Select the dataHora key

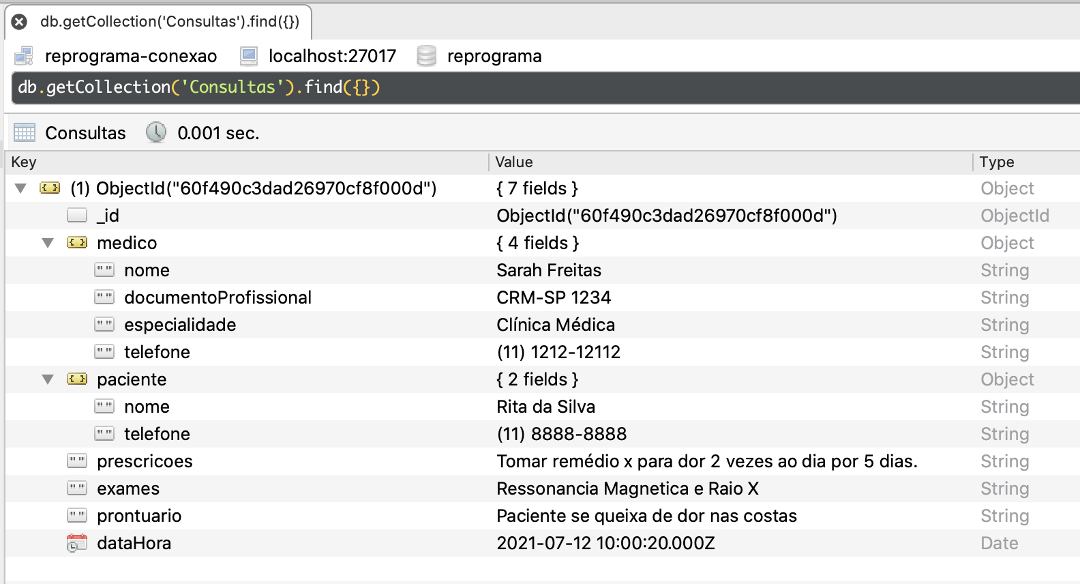(134, 543)
